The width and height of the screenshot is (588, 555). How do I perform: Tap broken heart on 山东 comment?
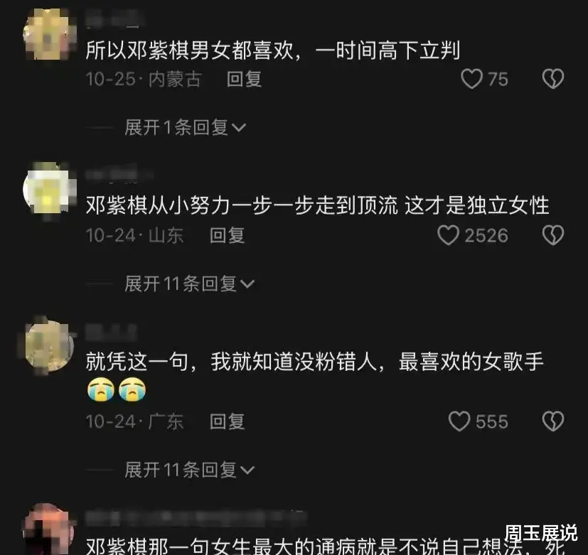(x=553, y=235)
